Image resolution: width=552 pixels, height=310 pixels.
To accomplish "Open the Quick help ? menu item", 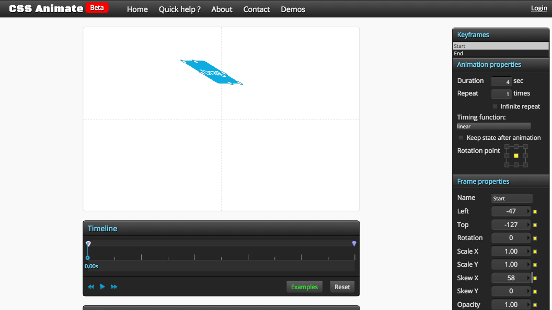I will click(x=179, y=9).
